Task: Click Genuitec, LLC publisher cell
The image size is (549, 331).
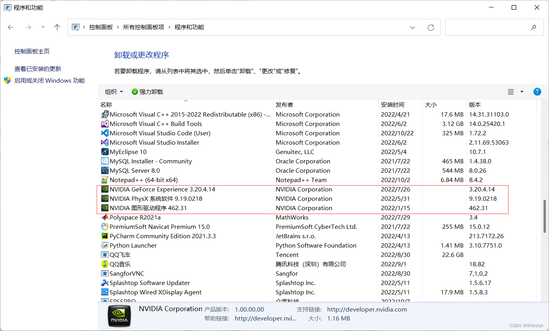Action: [295, 152]
